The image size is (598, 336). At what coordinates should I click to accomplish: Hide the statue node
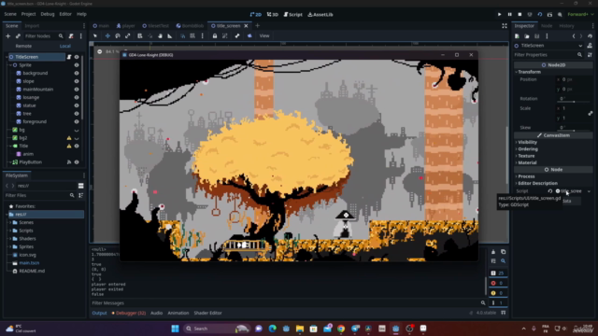(x=77, y=105)
